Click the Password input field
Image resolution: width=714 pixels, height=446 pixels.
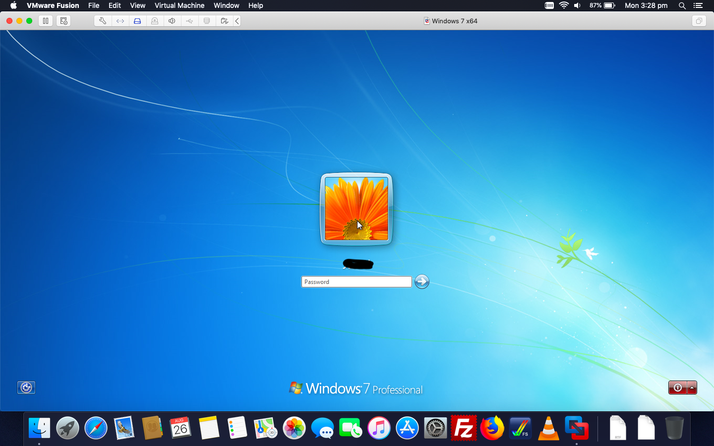tap(357, 281)
